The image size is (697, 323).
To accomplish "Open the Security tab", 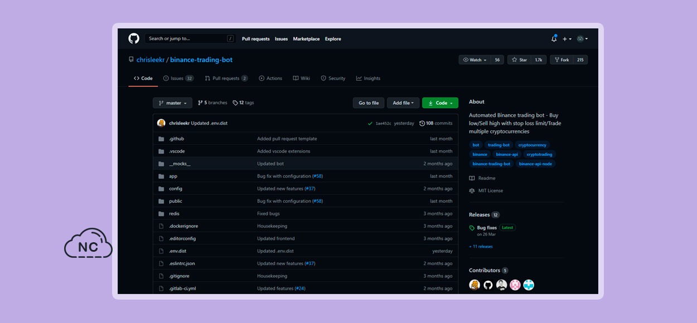I will (x=333, y=79).
